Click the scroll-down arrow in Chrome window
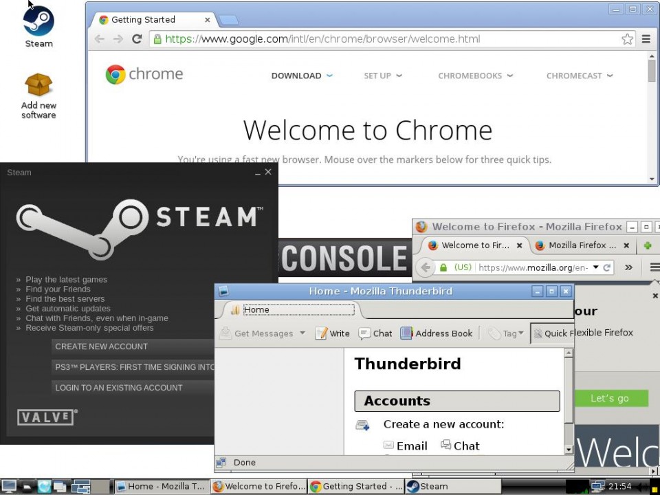 [x=652, y=179]
